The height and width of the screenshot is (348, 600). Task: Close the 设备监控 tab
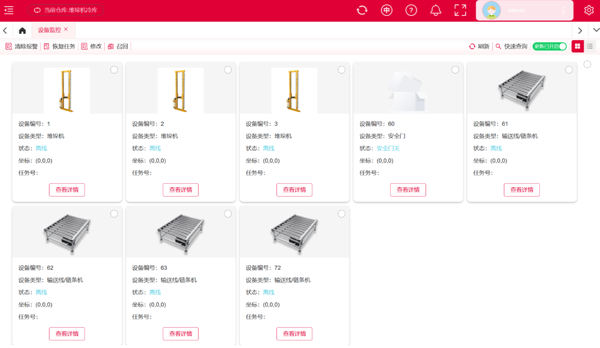pyautogui.click(x=66, y=29)
